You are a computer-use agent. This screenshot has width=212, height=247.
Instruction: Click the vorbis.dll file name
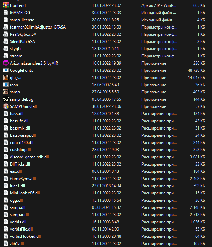18,222
